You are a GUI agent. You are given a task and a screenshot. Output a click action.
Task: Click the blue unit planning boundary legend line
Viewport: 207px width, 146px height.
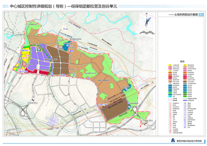point(185,100)
